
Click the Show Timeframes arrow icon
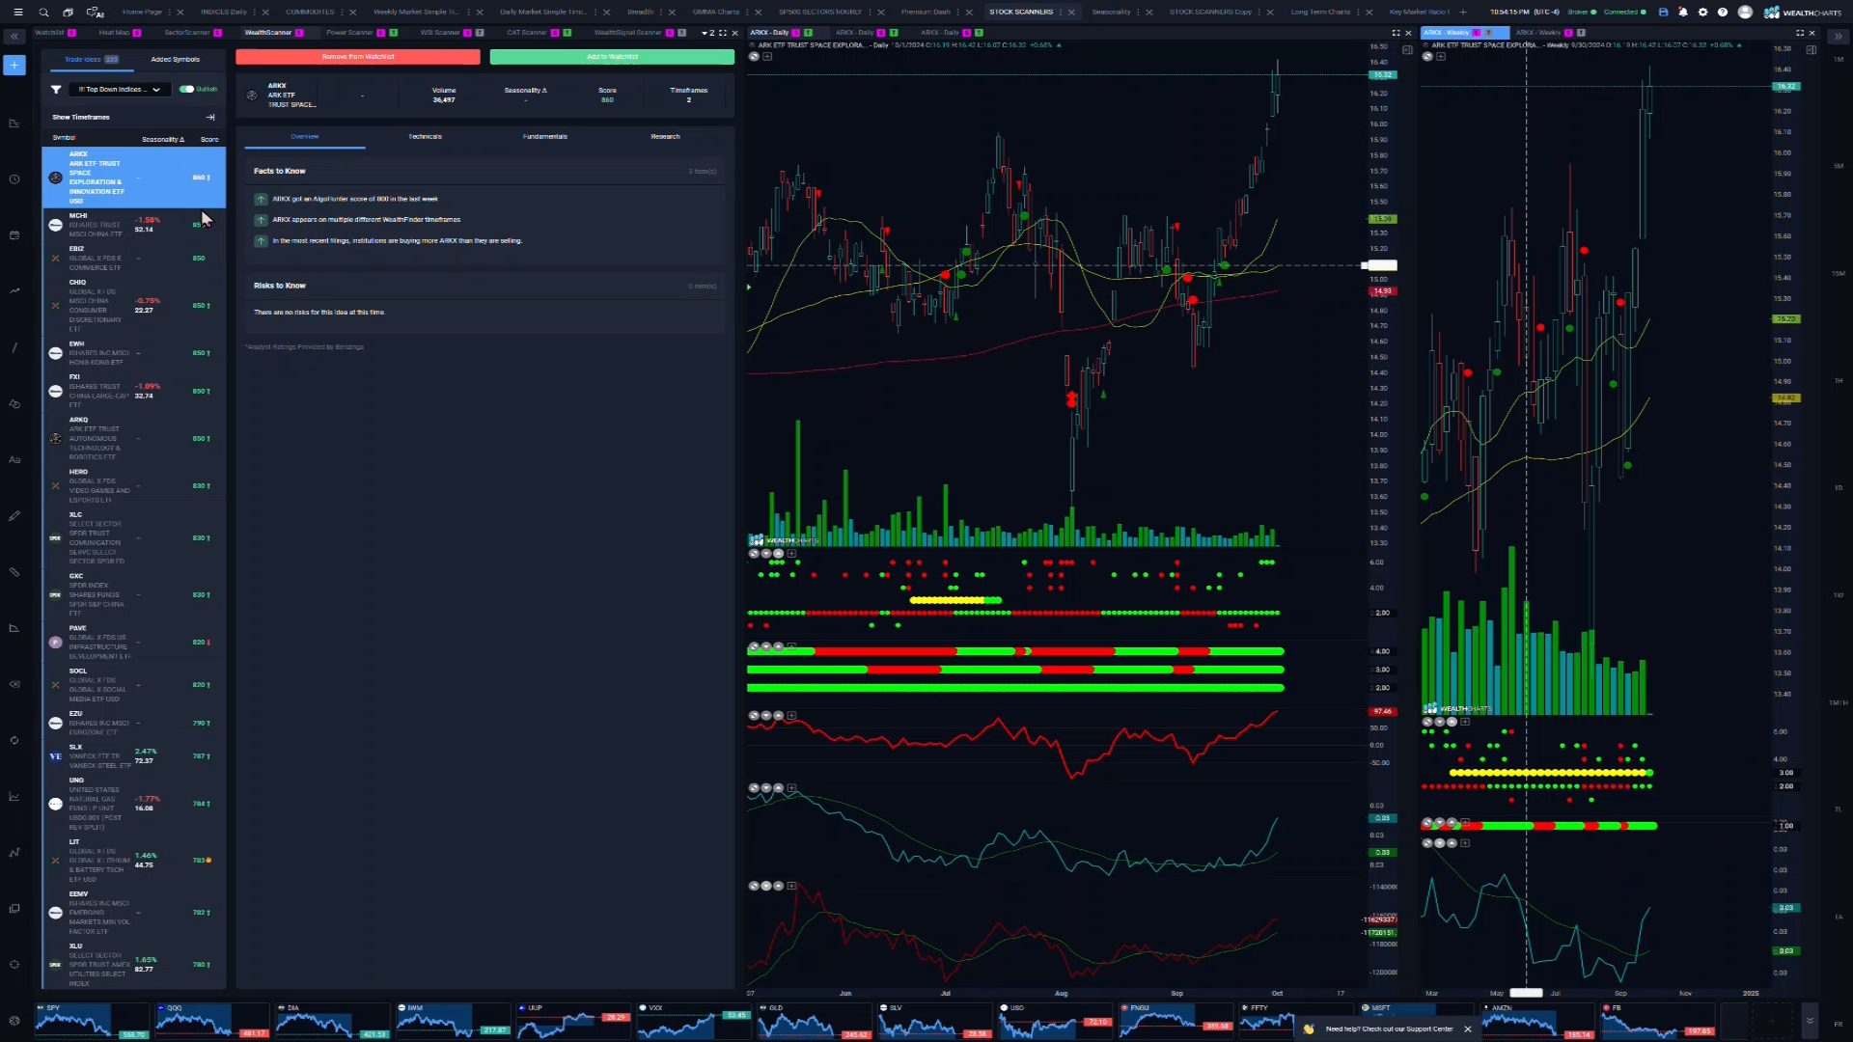pos(210,118)
